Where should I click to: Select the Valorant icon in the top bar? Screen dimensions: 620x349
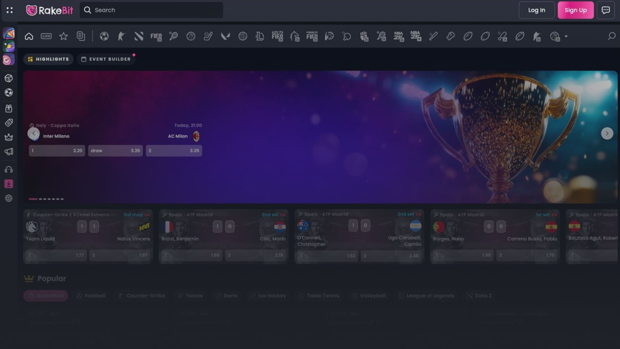click(225, 36)
